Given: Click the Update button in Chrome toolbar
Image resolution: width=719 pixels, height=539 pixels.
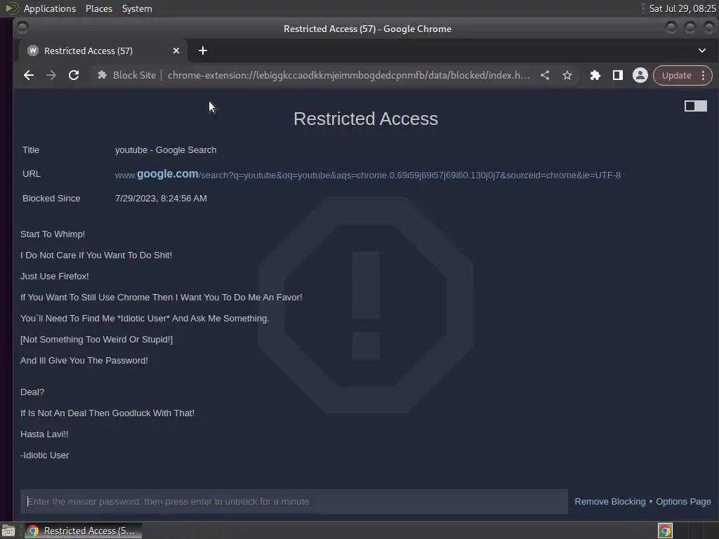Looking at the screenshot, I should pyautogui.click(x=676, y=75).
